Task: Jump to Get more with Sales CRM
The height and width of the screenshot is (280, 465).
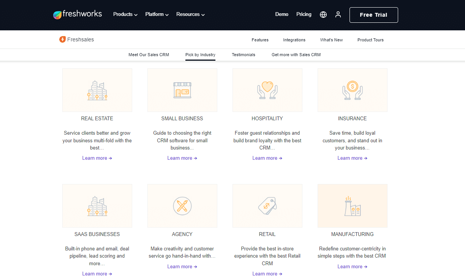Action: coord(296,55)
